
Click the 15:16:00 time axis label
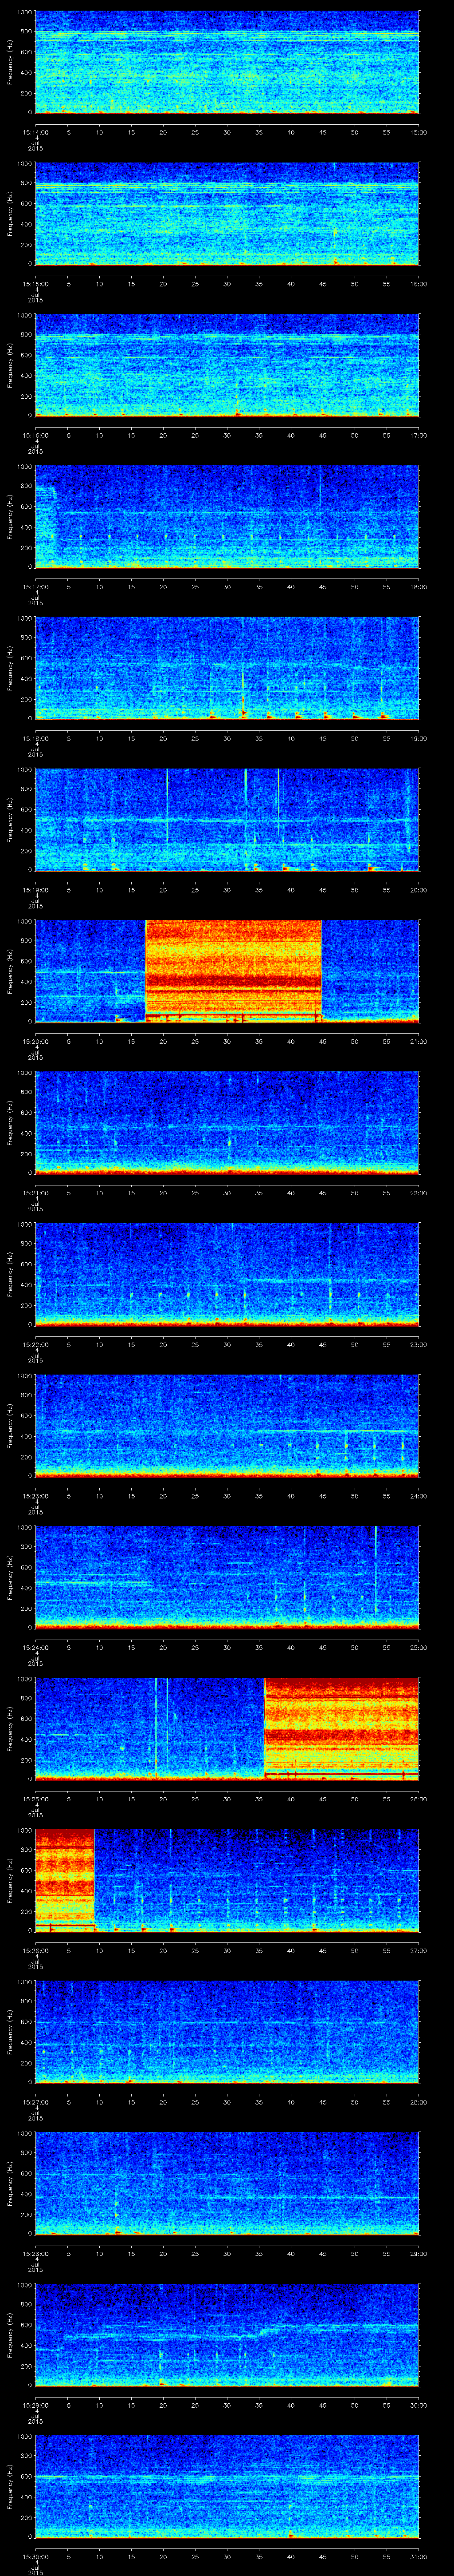click(x=35, y=435)
